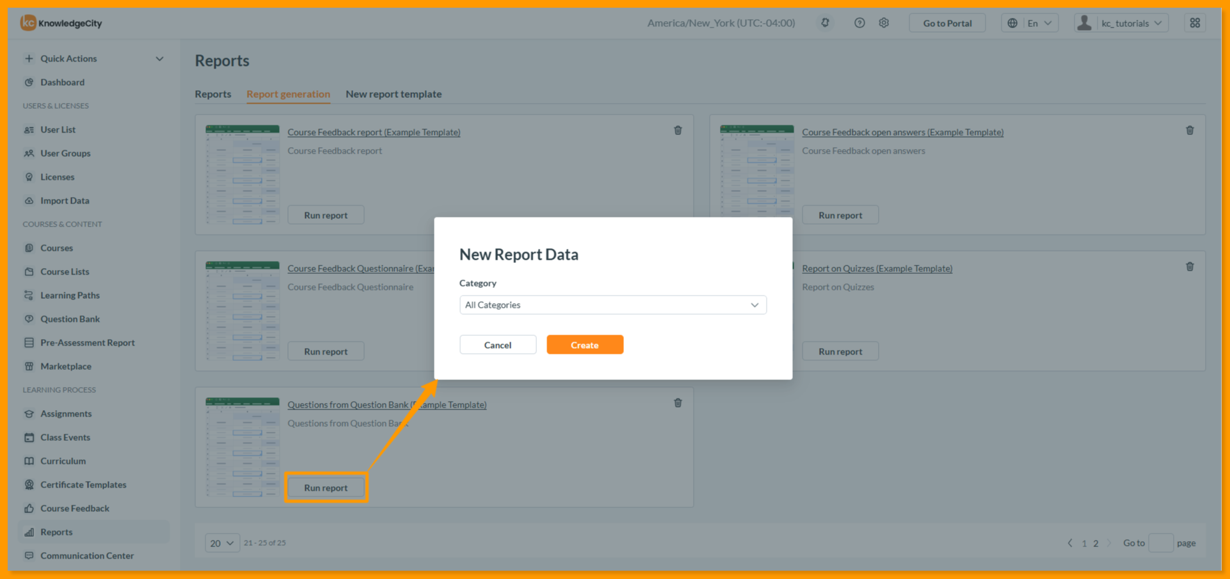This screenshot has width=1230, height=579.
Task: Open Learning Paths in sidebar
Action: coord(70,295)
